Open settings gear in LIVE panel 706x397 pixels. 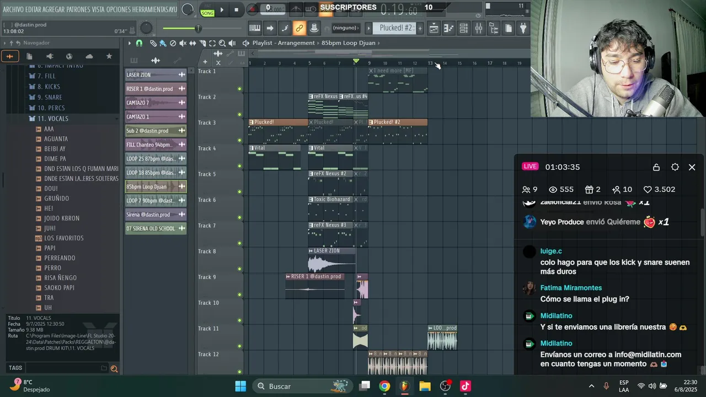[675, 167]
